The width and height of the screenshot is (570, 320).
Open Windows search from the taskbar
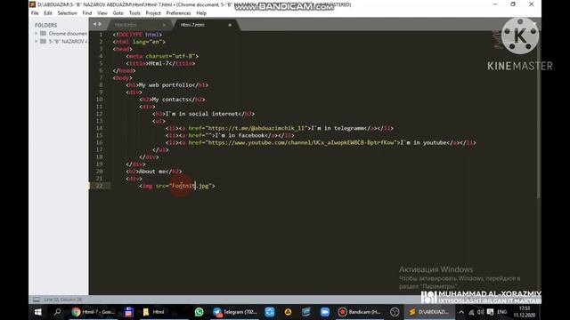point(57,312)
